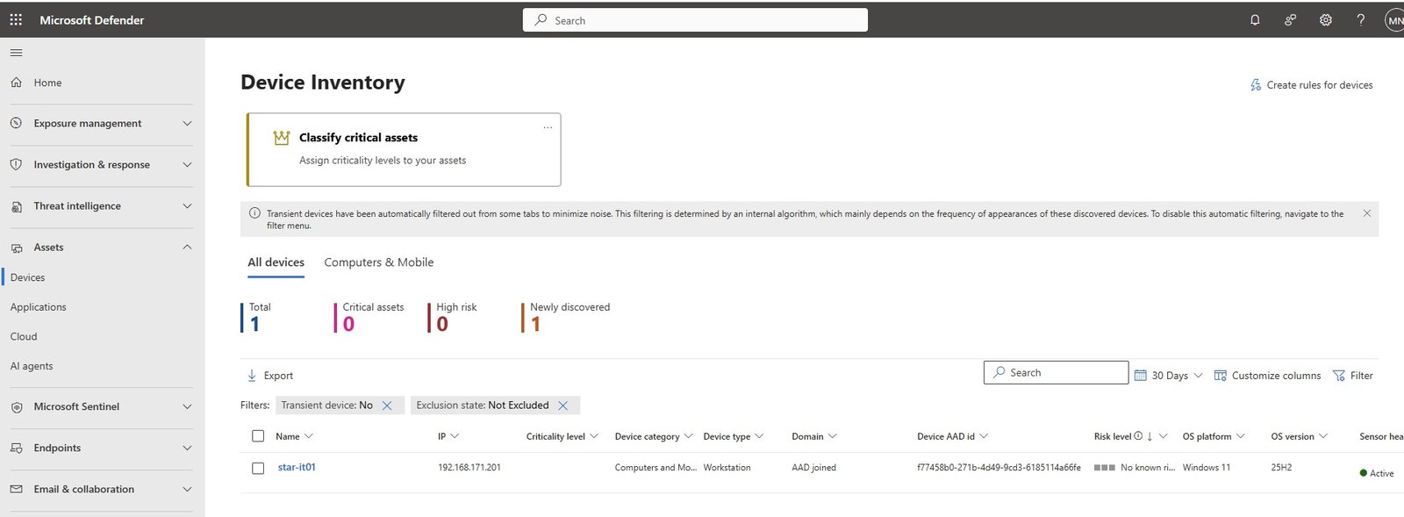Click the crown icon on Classify critical assets
This screenshot has height=517, width=1404.
[x=281, y=138]
